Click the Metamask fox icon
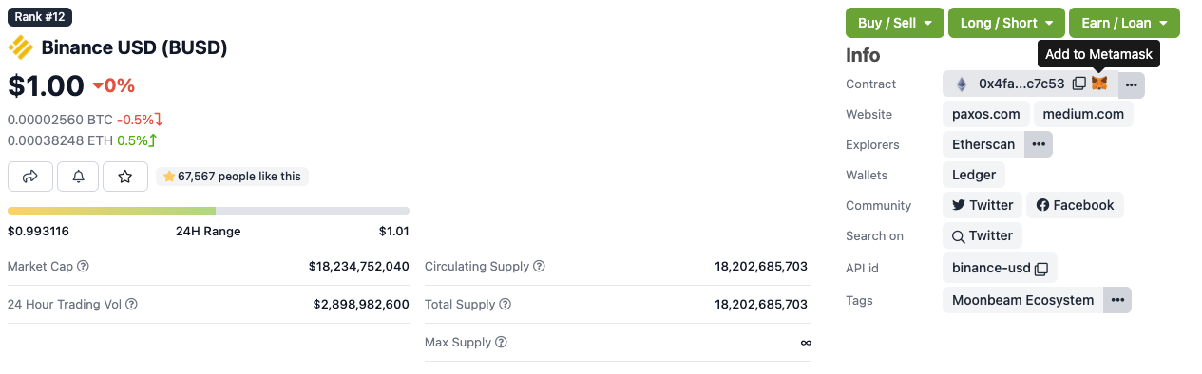1202x374 pixels. coord(1099,84)
